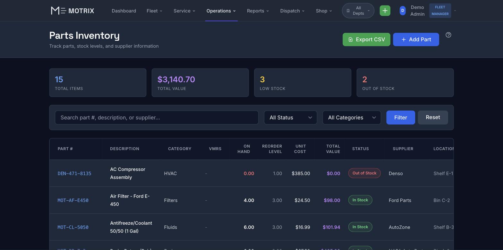Click In Stock badge in Air Filter row
Image resolution: width=503 pixels, height=250 pixels.
pos(360,200)
